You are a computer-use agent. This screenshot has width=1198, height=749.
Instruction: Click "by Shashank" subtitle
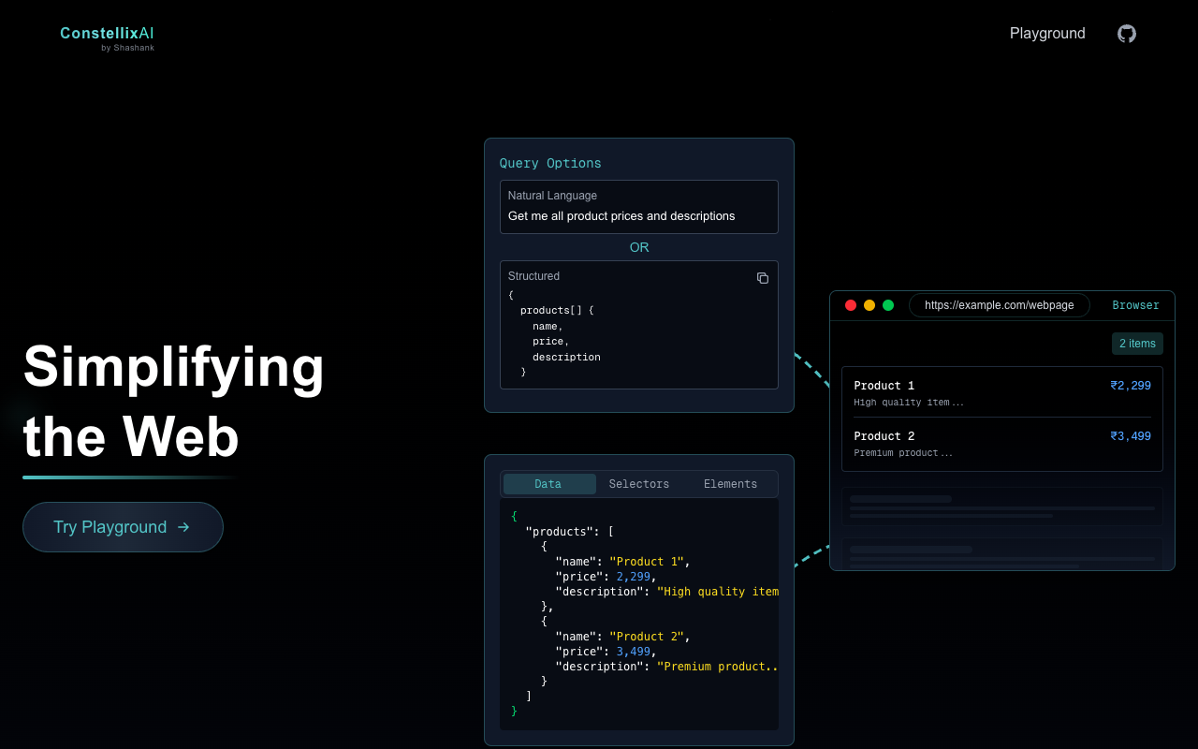[128, 48]
